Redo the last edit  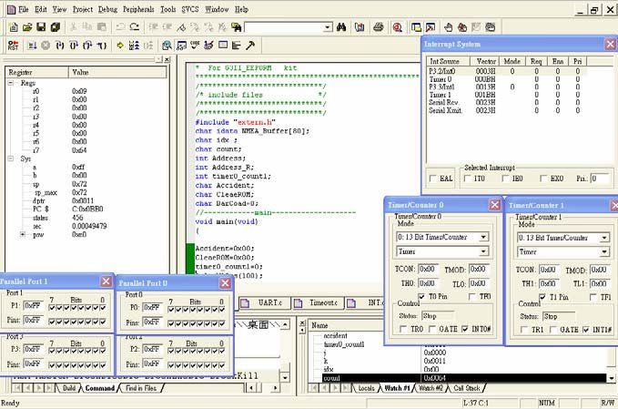135,27
